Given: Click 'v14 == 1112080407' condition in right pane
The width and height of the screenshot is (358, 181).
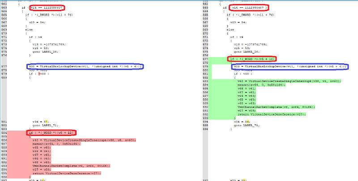Looking at the screenshot, I should pyautogui.click(x=249, y=8).
